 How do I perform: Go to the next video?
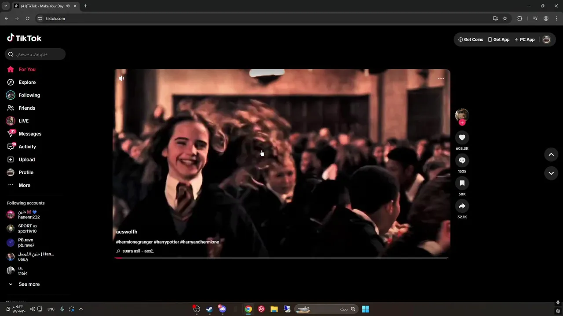click(551, 173)
